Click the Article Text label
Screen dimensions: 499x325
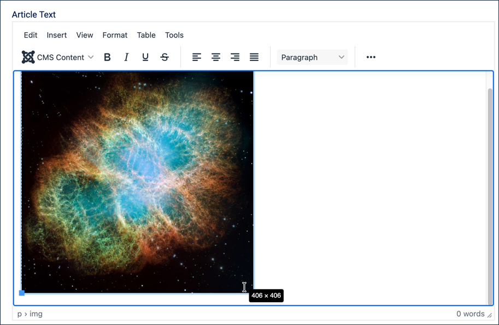[x=34, y=15]
